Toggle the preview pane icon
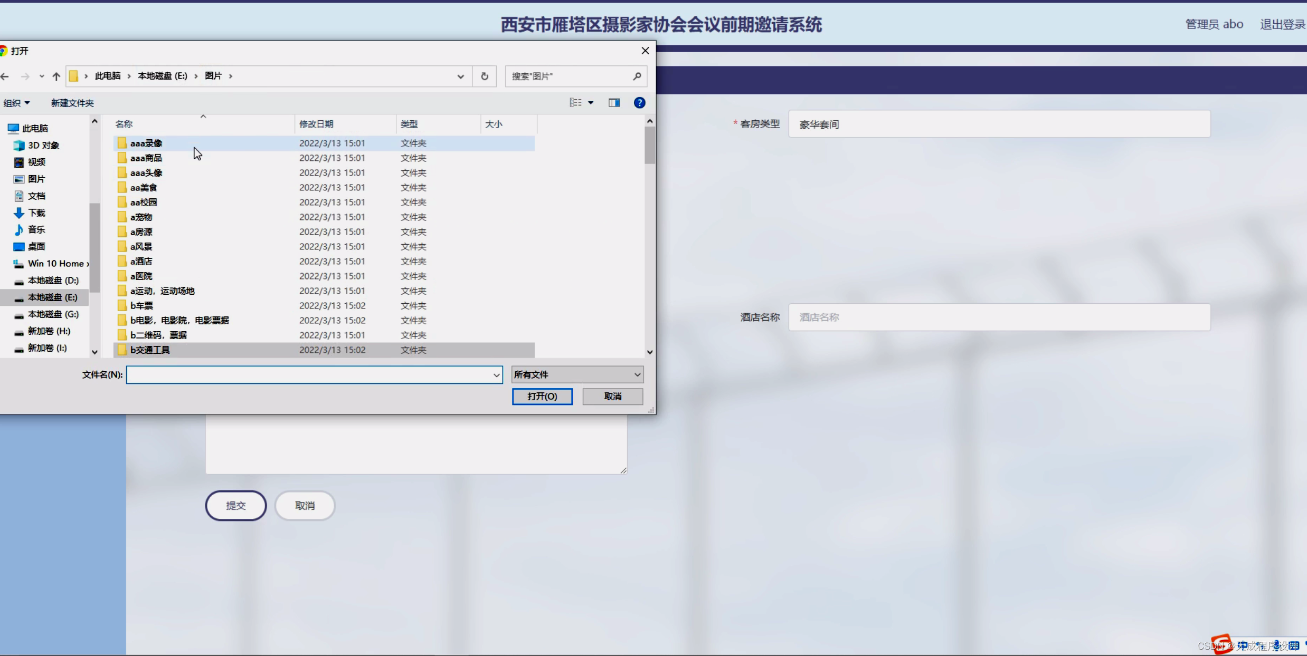Screen dimensions: 1307x656 coord(614,102)
